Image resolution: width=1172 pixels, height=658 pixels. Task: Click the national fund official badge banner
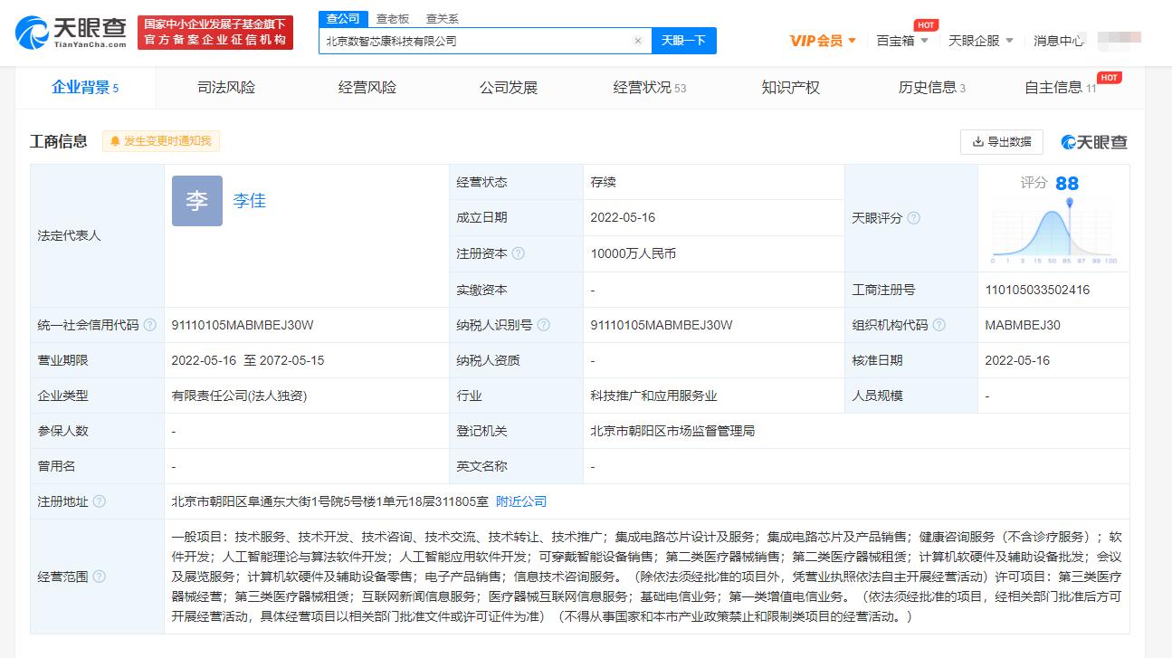tap(215, 33)
